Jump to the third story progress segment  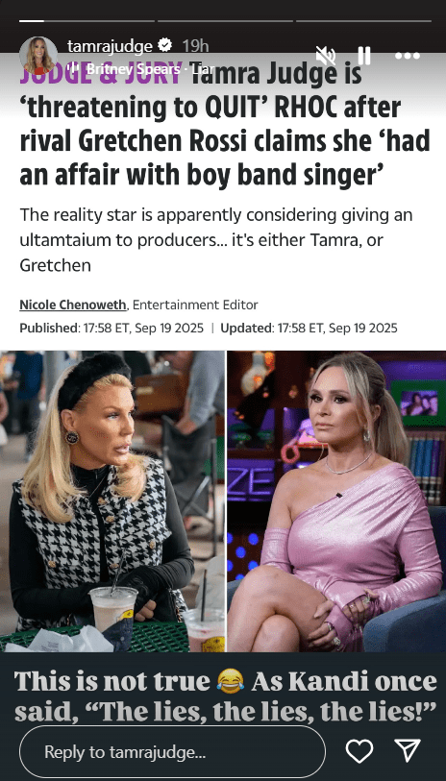click(363, 21)
